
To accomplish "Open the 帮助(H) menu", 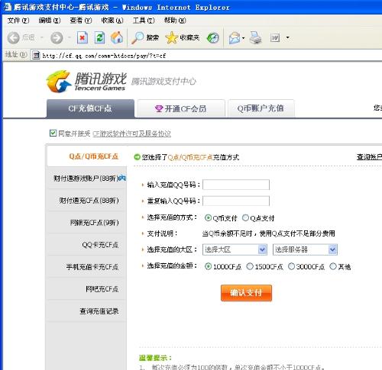I will pos(175,21).
